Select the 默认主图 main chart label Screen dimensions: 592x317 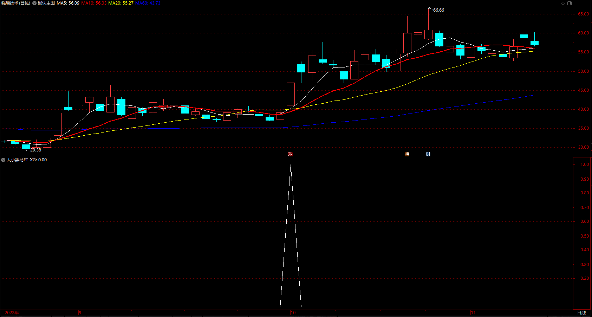[x=46, y=3]
